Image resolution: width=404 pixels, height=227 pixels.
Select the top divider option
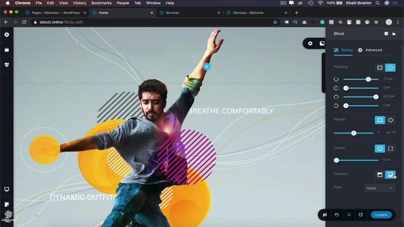pos(380,175)
